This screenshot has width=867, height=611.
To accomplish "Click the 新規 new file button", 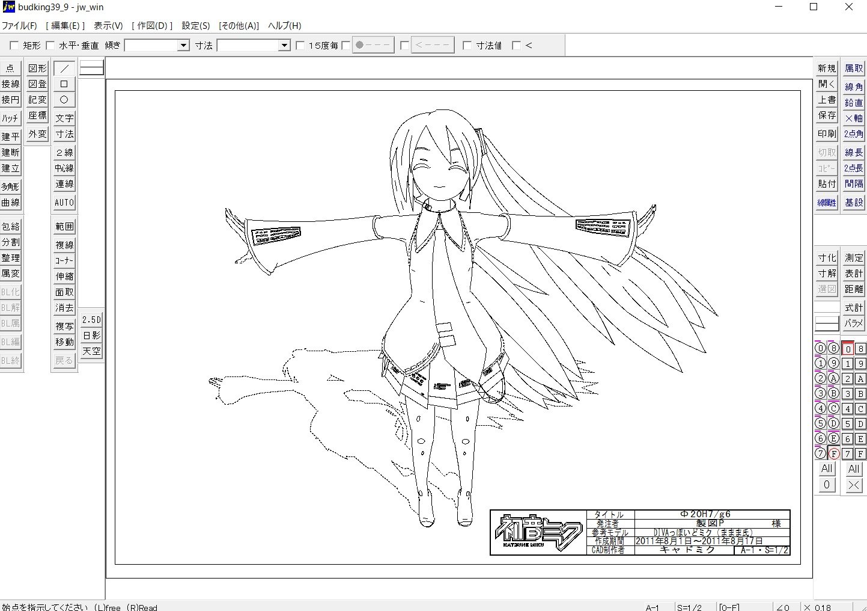I will [827, 68].
